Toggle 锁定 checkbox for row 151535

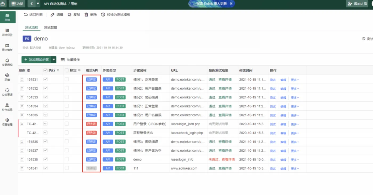pos(67,115)
